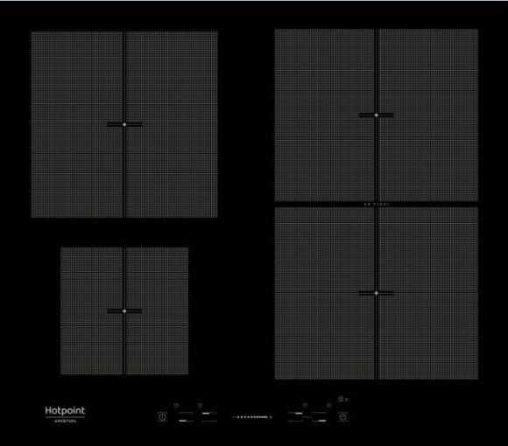Tap the child lock padlock icon

(341, 399)
